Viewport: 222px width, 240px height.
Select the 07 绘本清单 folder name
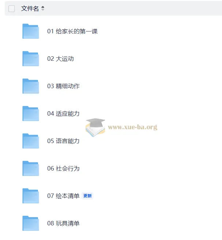63,196
